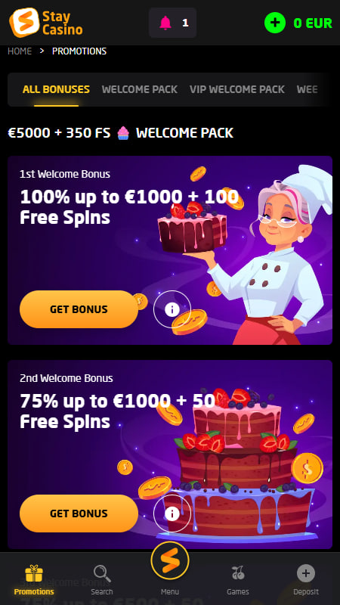This screenshot has height=605, width=340.
Task: Open info icon for 2nd Welcome Bonus
Action: tap(172, 513)
